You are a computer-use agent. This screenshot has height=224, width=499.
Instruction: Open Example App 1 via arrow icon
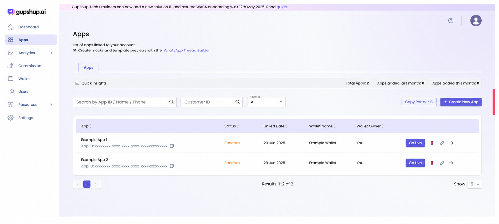pyautogui.click(x=451, y=143)
